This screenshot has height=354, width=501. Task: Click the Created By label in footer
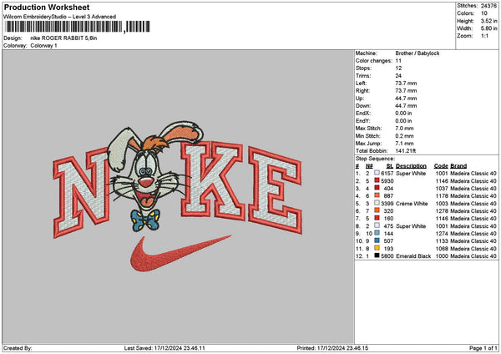click(x=18, y=348)
